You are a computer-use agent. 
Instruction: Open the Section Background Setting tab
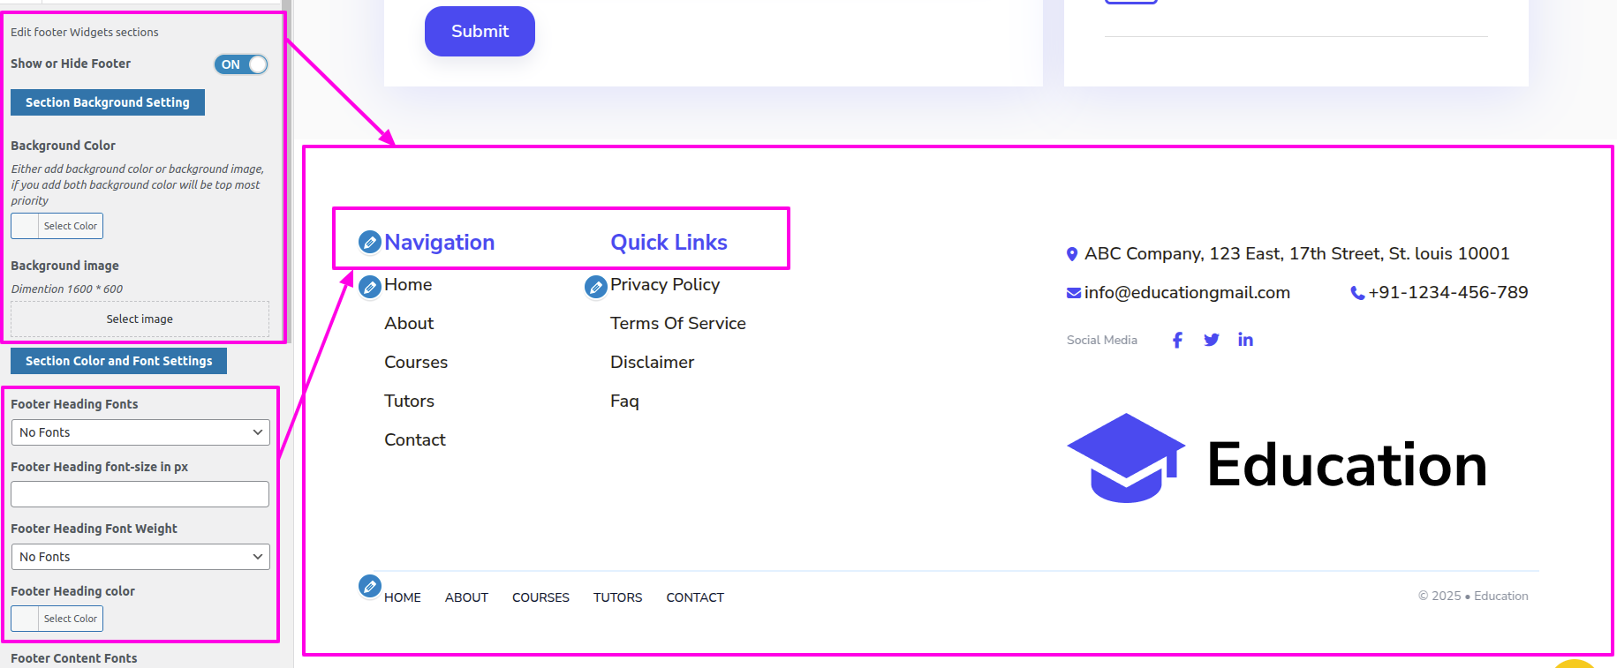click(x=108, y=102)
